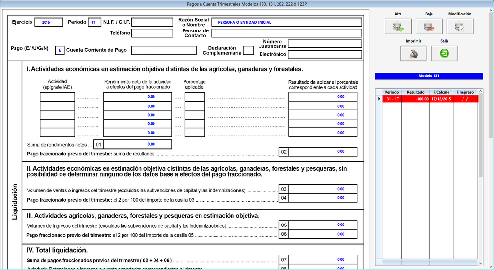Click casilla 06 pago fraccionado field
The height and width of the screenshot is (270, 494).
click(323, 234)
